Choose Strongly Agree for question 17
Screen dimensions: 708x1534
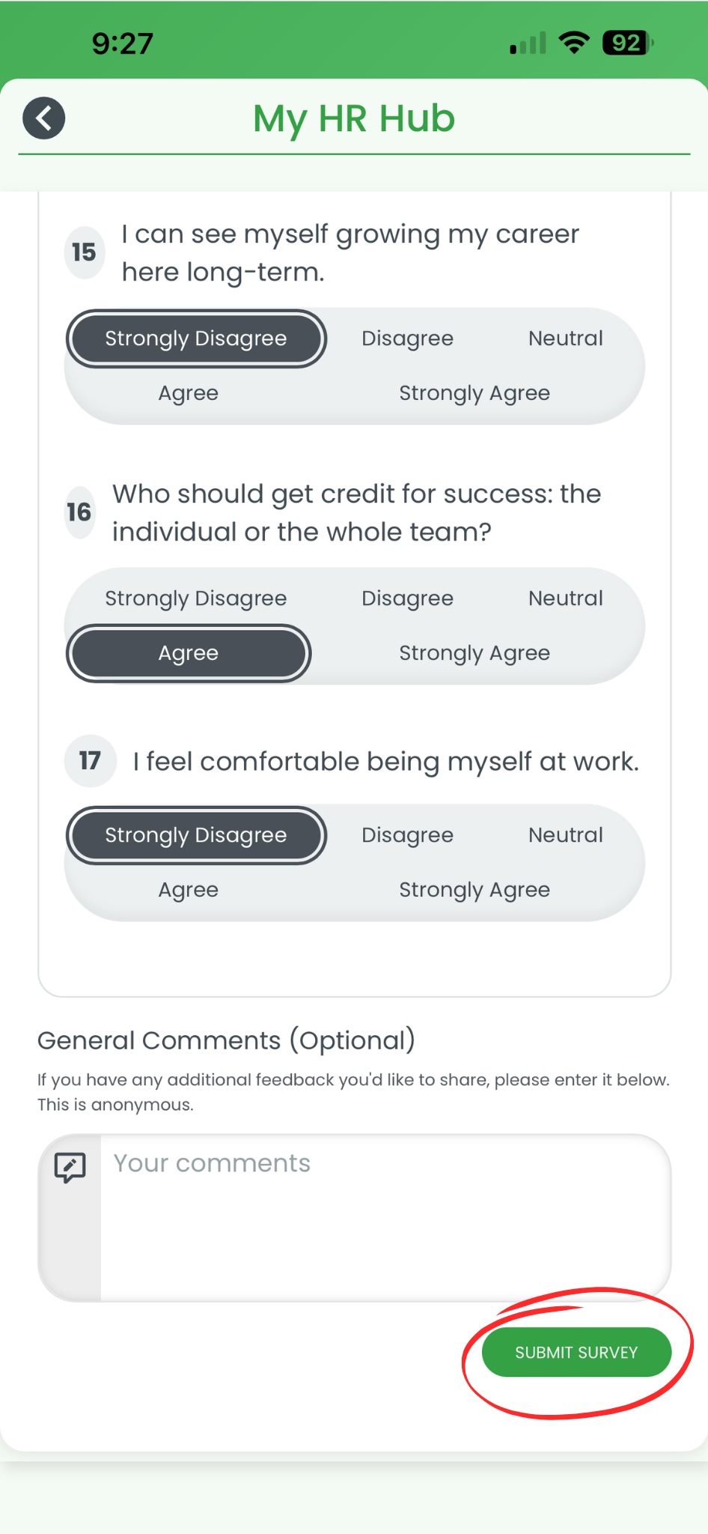[x=474, y=889]
